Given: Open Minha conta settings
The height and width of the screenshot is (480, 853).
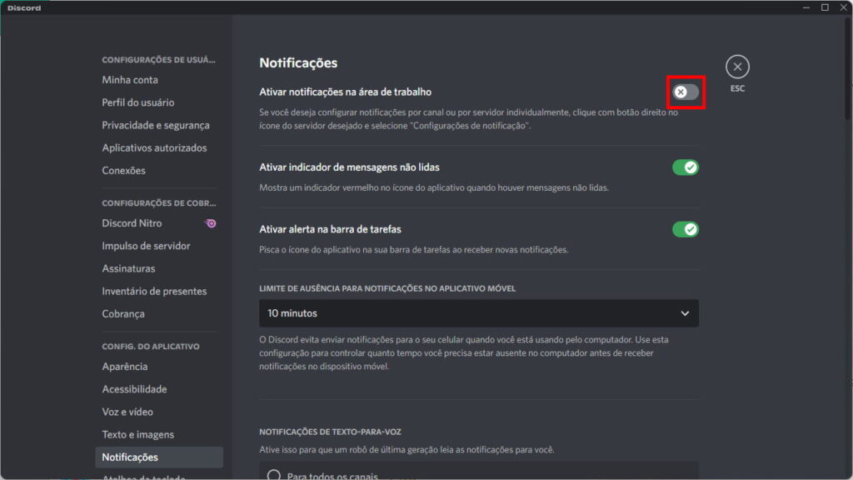Looking at the screenshot, I should (x=130, y=80).
